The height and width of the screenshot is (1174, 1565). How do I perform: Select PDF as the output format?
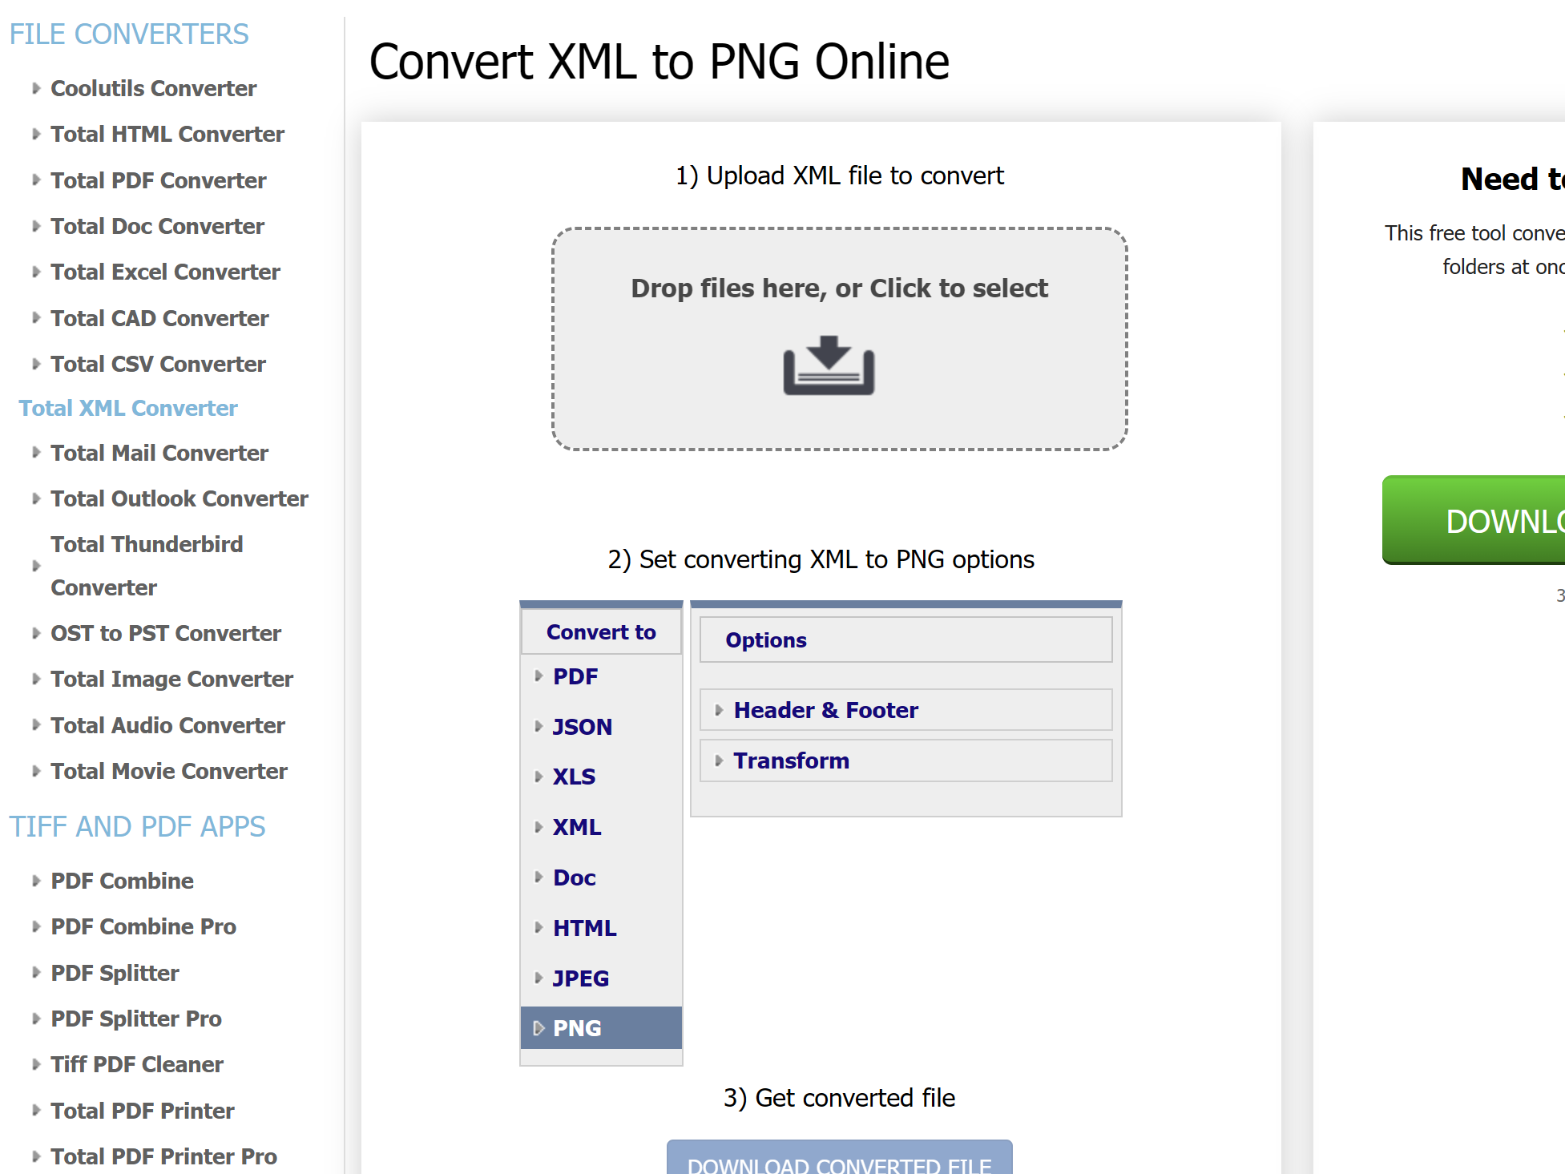pos(575,676)
